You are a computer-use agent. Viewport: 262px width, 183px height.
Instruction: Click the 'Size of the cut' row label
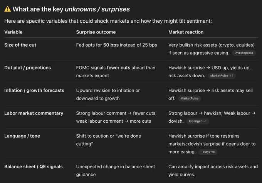coord(20,45)
